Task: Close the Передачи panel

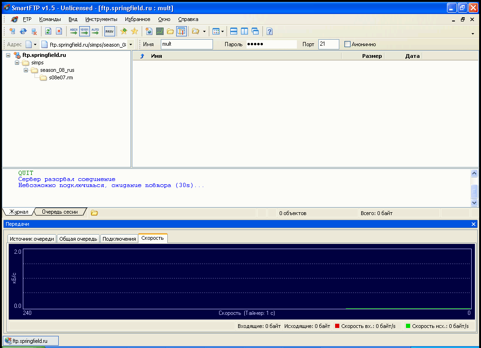Action: click(x=474, y=224)
